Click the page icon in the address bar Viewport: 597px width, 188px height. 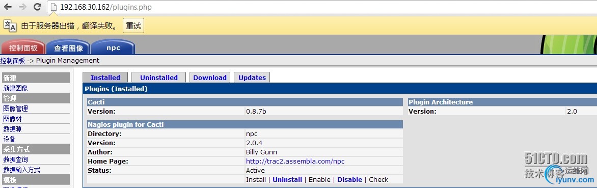pyautogui.click(x=53, y=7)
